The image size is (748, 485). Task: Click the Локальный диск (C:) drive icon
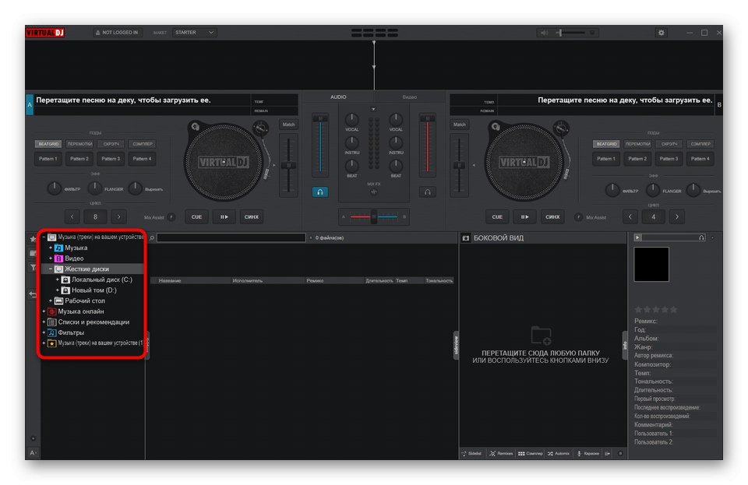65,279
